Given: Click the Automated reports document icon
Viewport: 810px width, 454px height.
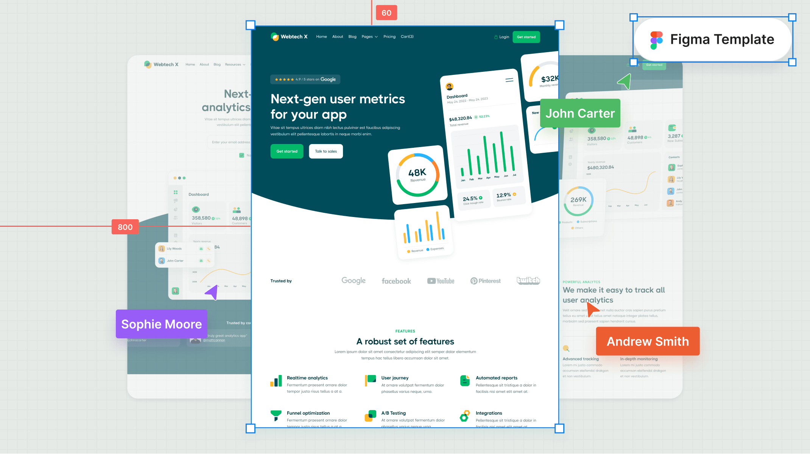Looking at the screenshot, I should coord(465,381).
